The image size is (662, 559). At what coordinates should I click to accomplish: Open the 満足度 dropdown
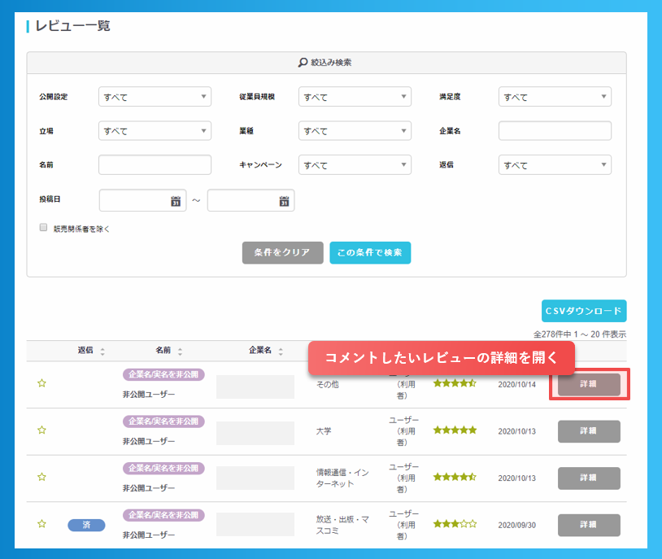(x=555, y=96)
